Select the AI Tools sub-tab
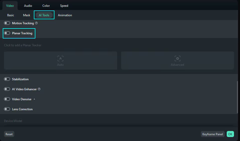 pos(44,15)
